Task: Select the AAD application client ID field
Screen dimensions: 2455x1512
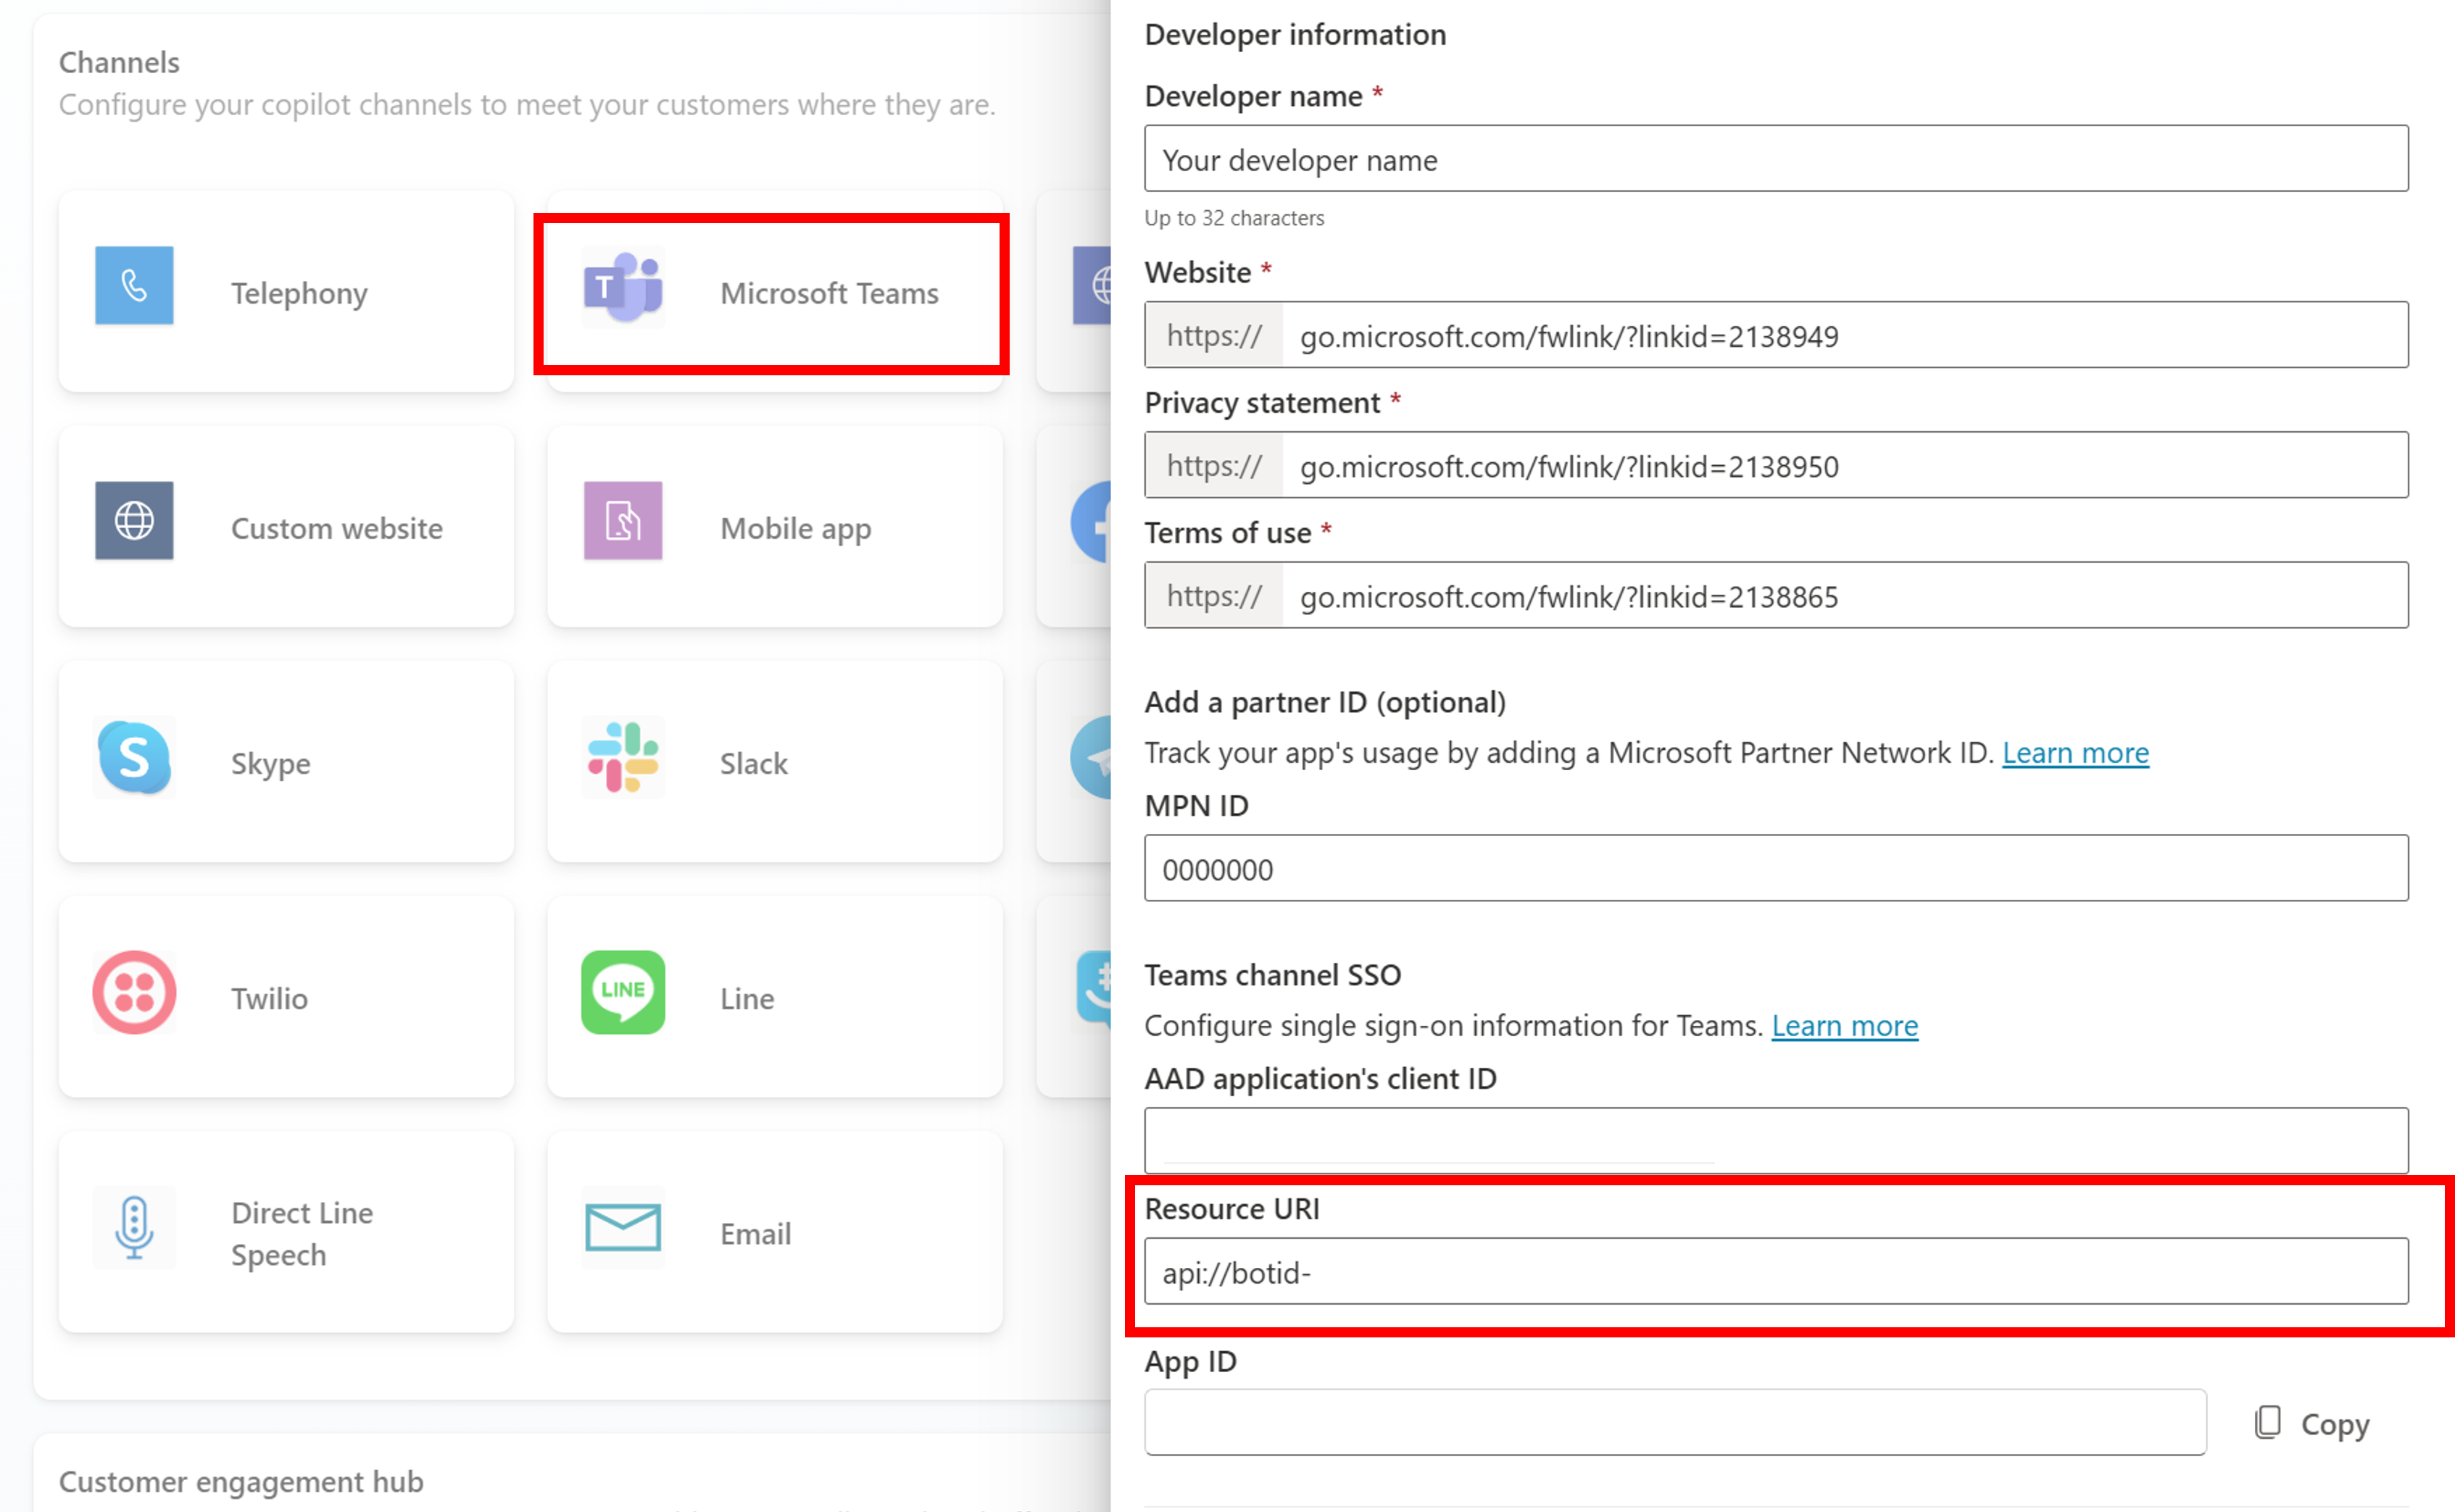Action: (1778, 1139)
